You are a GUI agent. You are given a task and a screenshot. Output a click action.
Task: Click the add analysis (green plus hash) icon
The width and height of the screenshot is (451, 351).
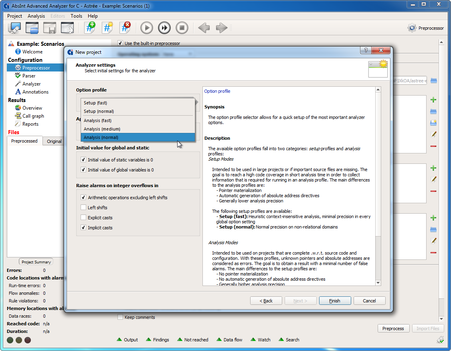(x=90, y=28)
